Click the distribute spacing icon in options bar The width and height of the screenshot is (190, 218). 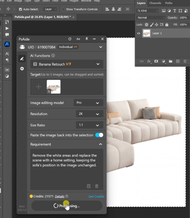pyautogui.click(x=127, y=9)
